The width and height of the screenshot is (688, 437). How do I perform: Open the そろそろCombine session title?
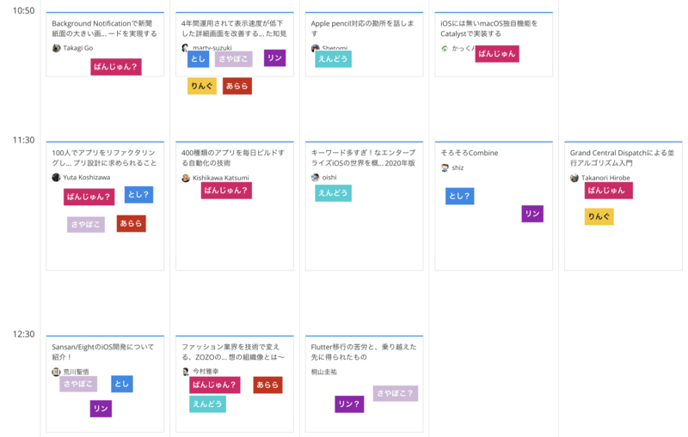click(470, 153)
